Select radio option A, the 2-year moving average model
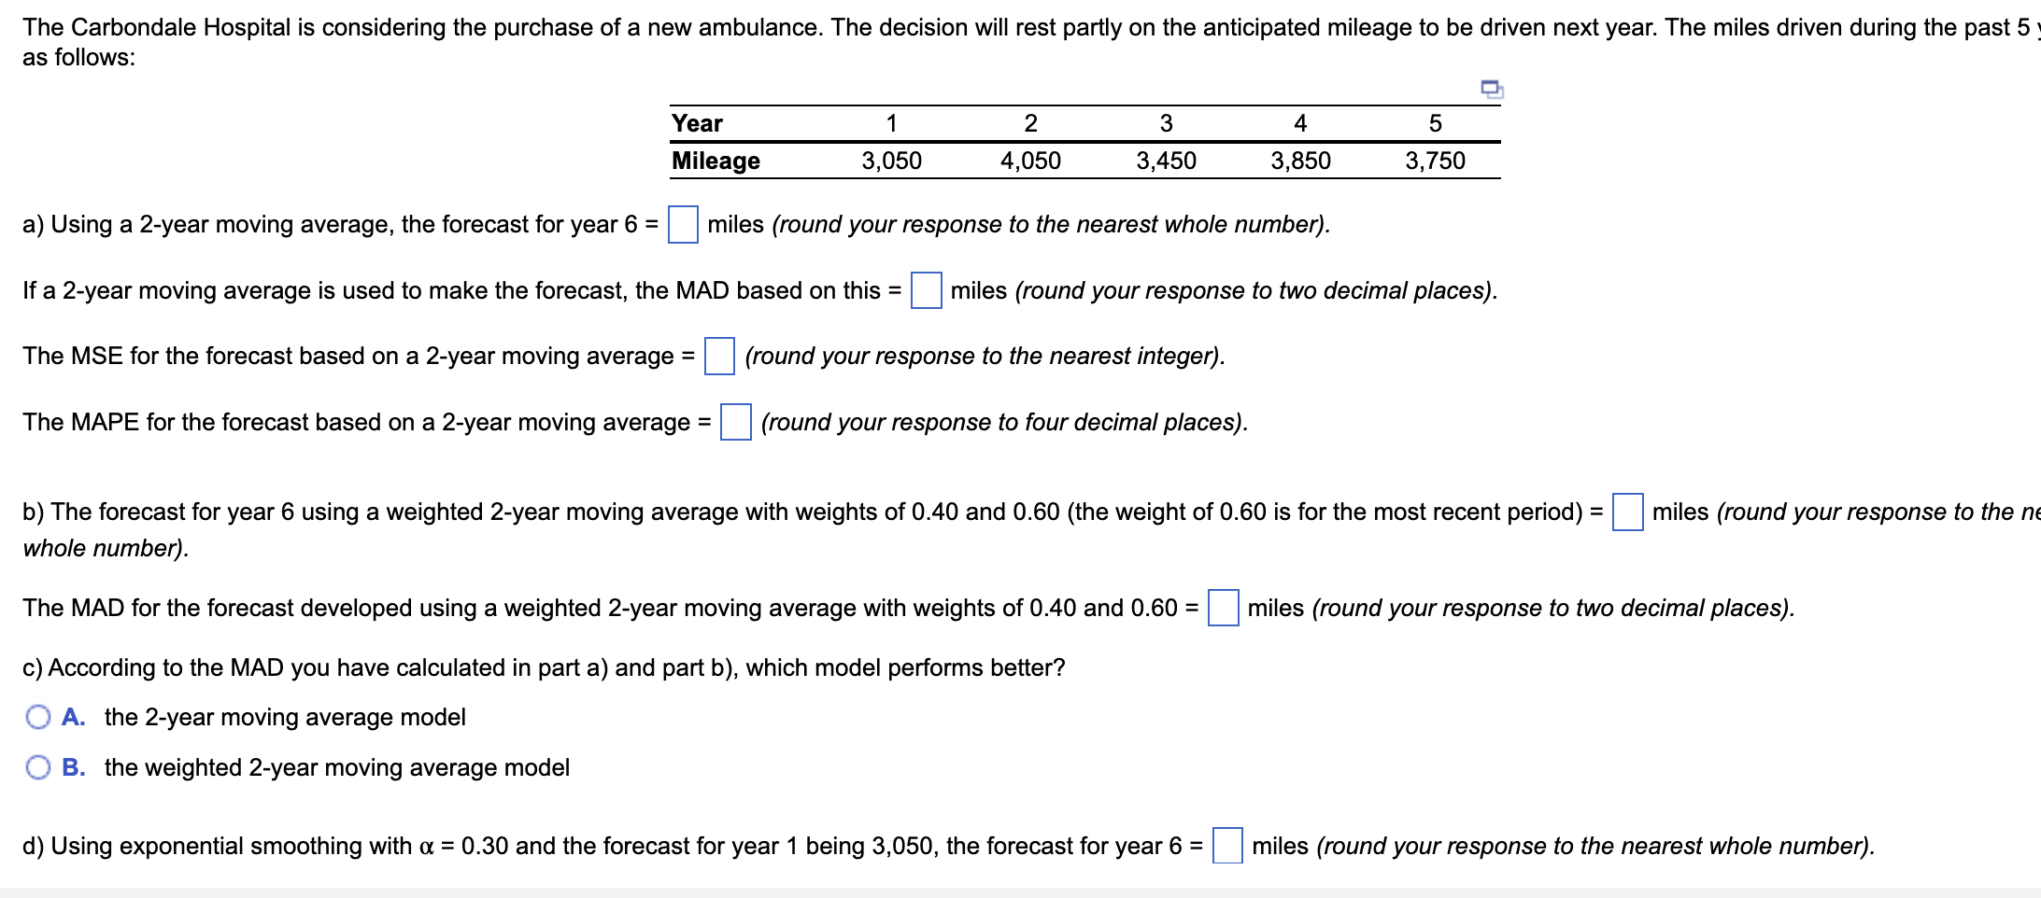The width and height of the screenshot is (2041, 898). 37,716
